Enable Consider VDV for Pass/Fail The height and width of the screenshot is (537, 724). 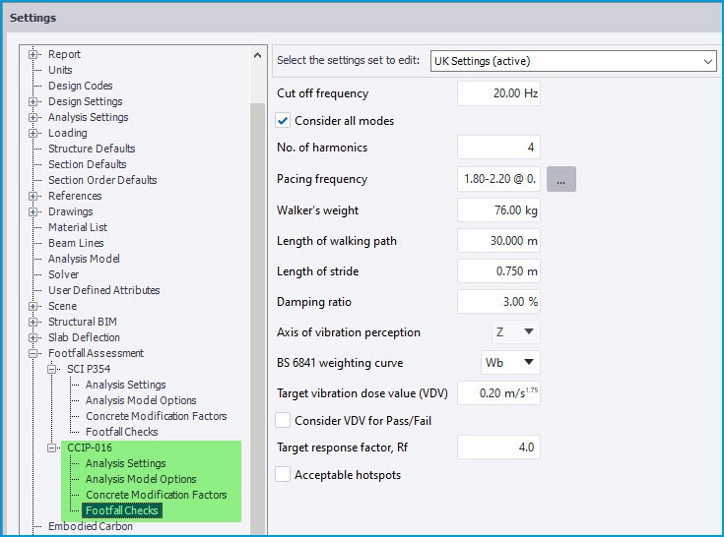284,421
